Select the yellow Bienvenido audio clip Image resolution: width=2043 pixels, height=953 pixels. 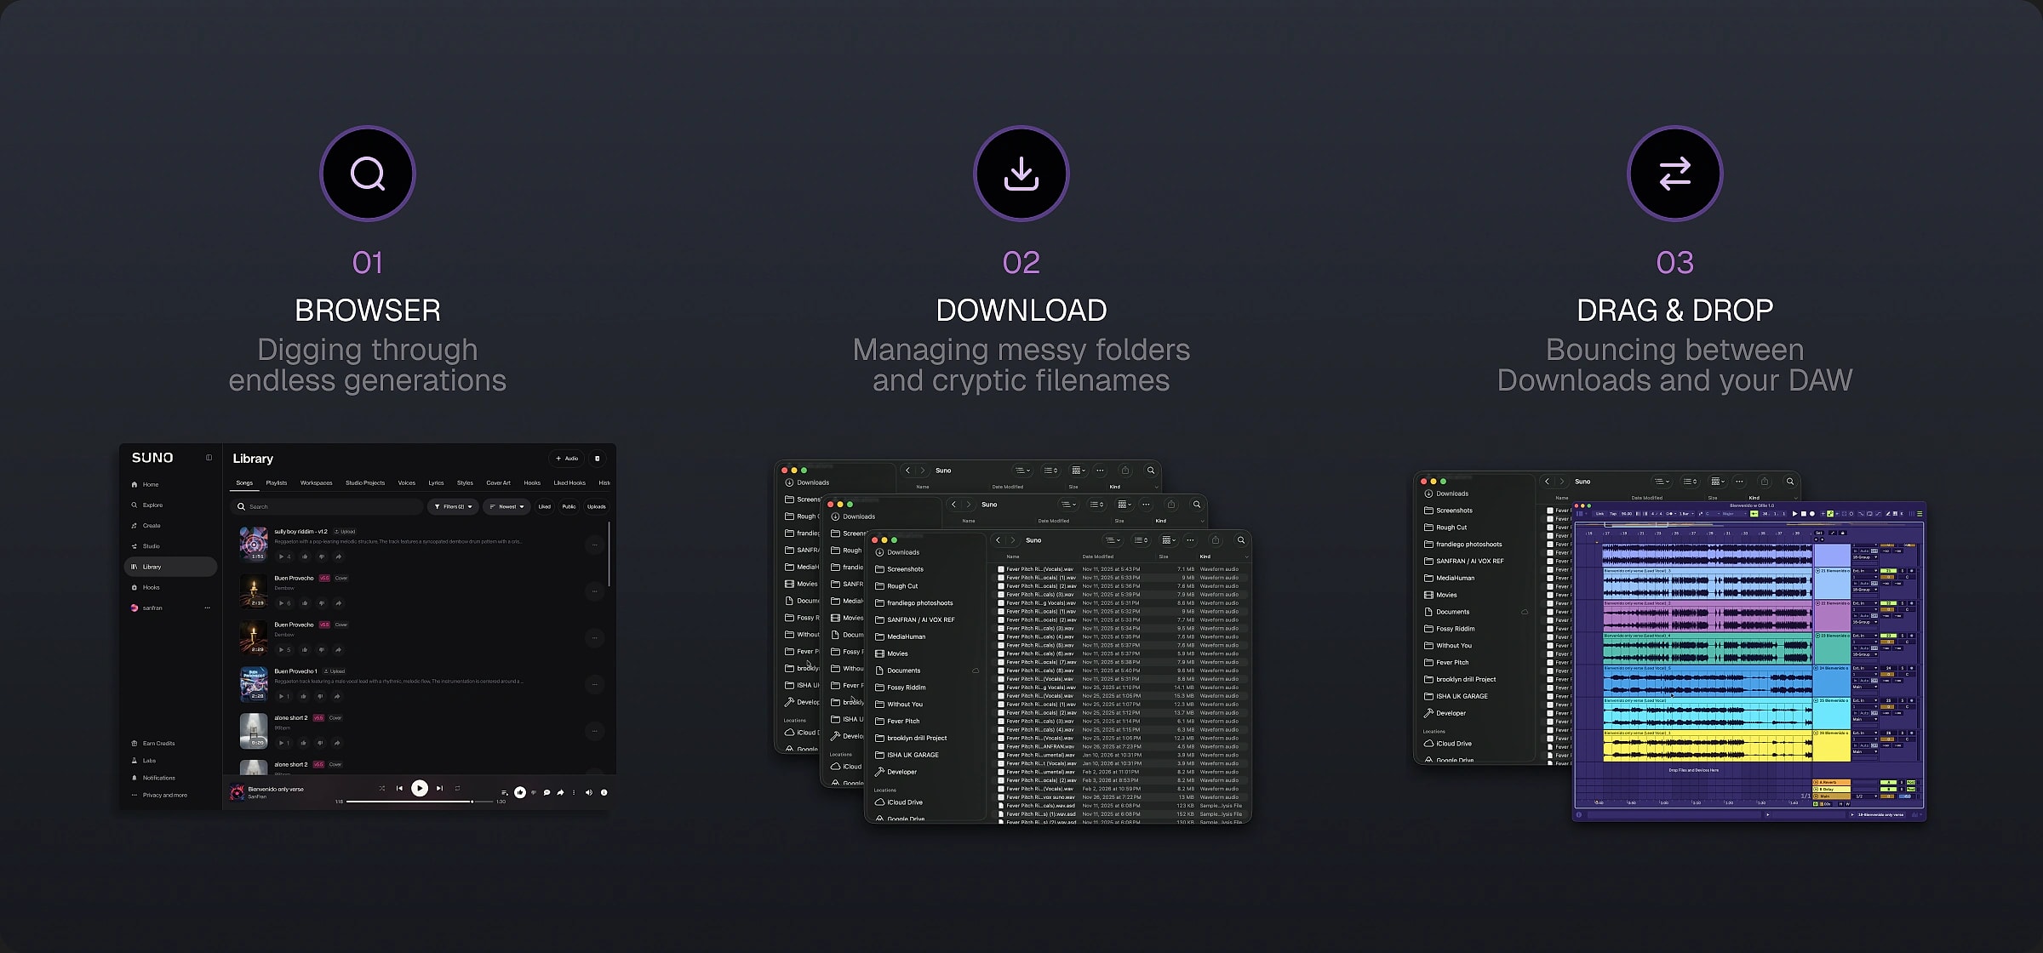[x=1708, y=745]
